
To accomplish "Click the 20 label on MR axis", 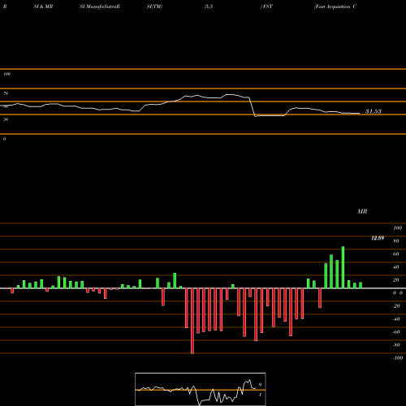I will tap(396, 280).
